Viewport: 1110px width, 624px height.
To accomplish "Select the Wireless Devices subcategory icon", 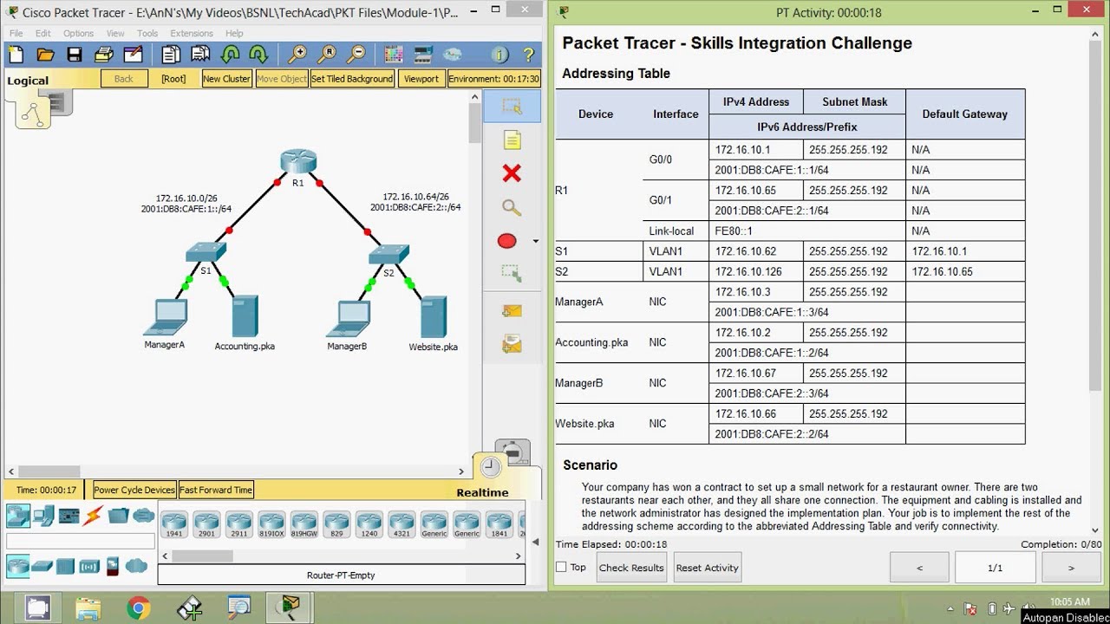I will tap(89, 567).
